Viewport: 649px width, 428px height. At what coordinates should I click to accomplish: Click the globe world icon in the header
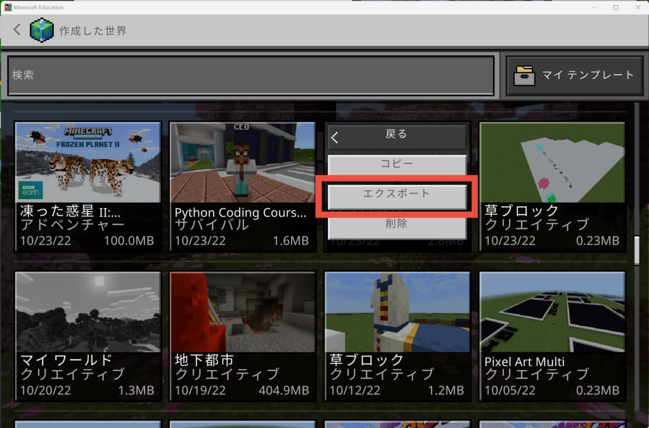(x=42, y=29)
